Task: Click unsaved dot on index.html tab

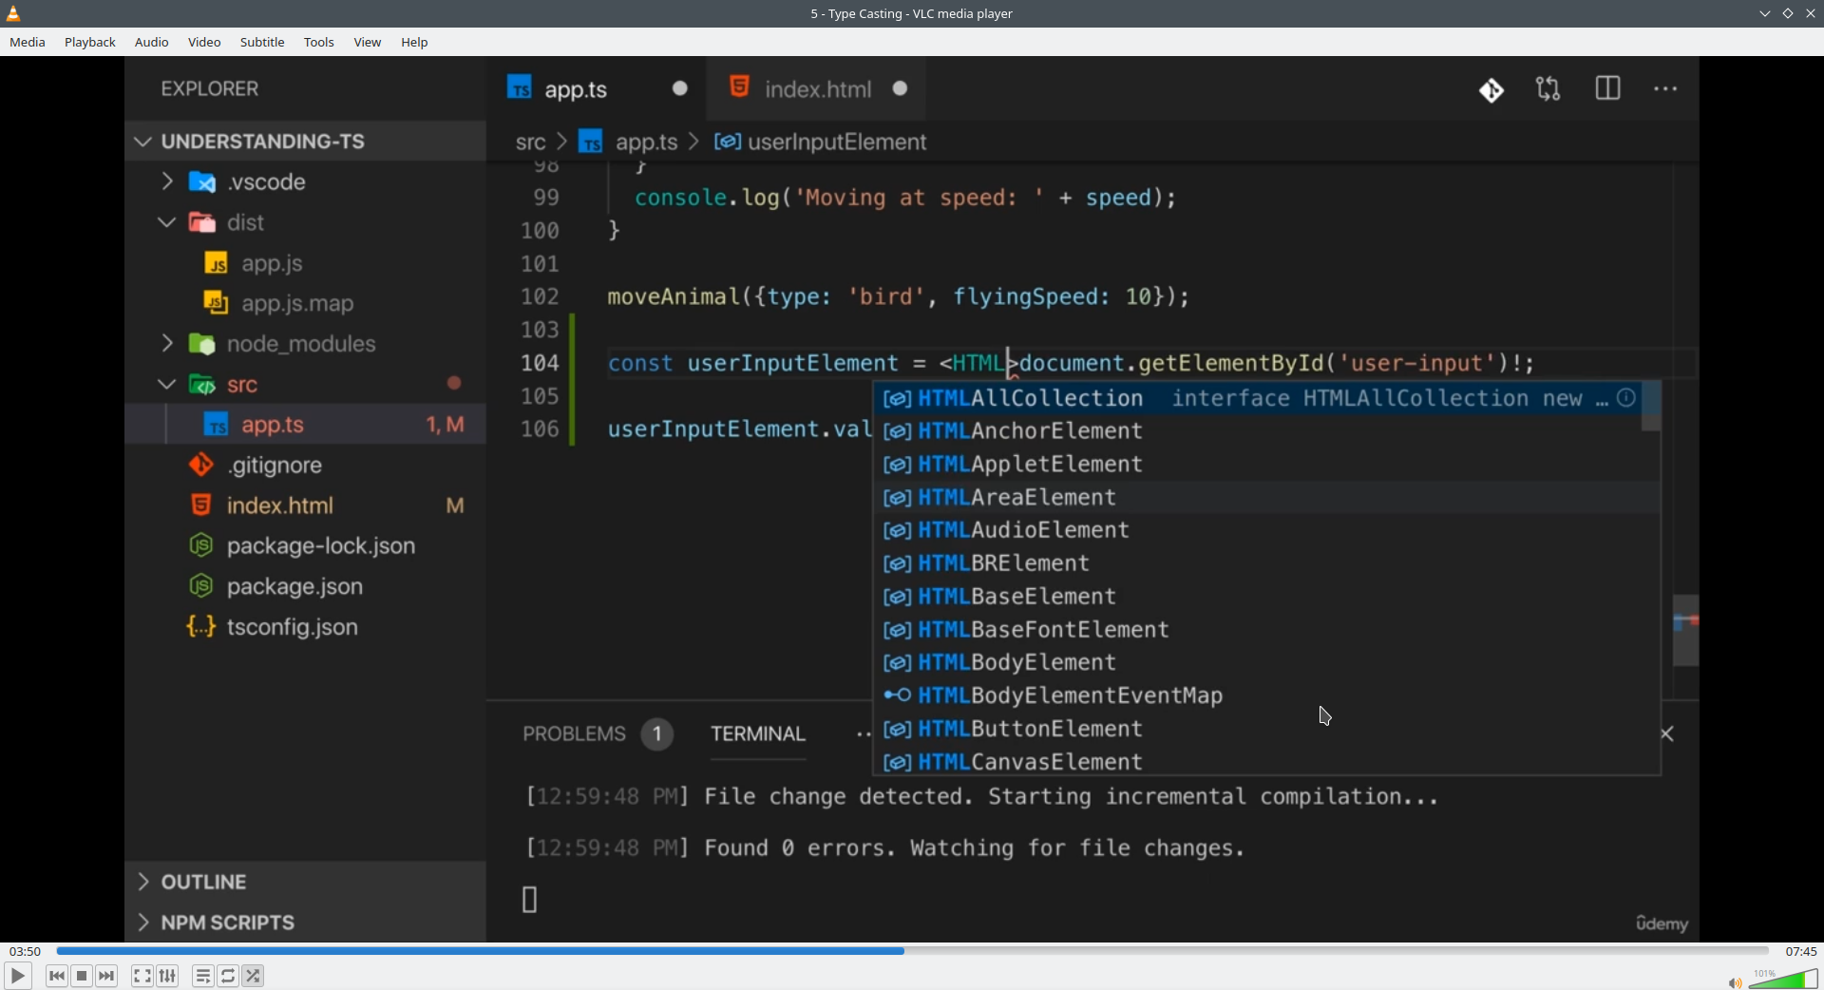Action: 901,88
